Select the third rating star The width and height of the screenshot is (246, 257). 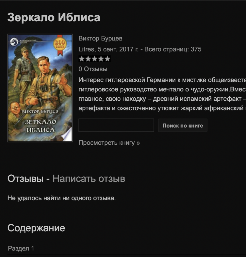95,59
